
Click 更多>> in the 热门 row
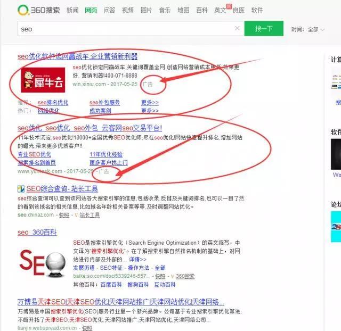(150, 111)
